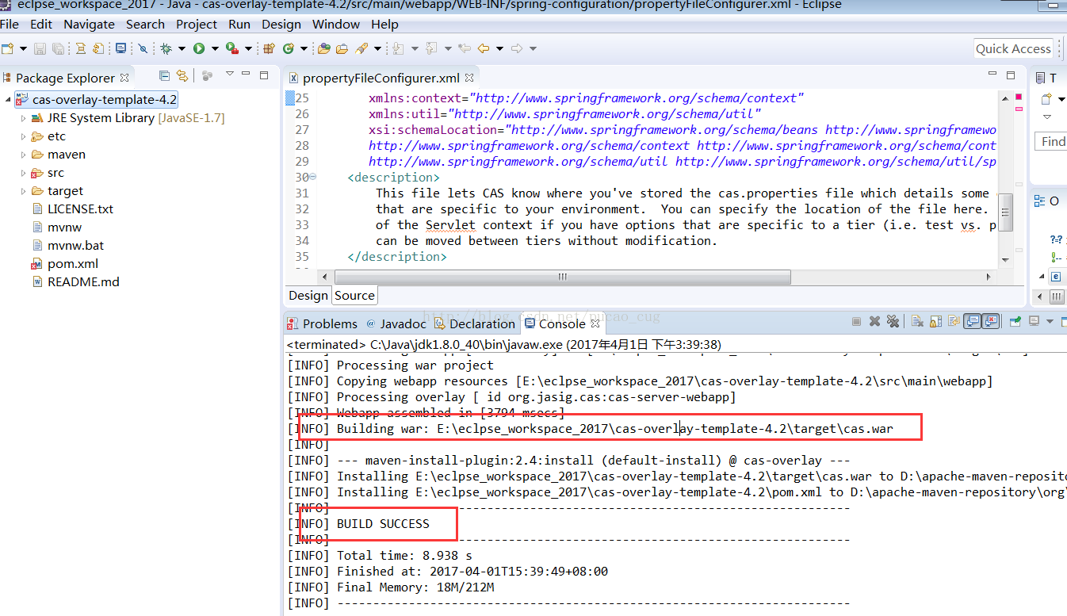The image size is (1067, 616).
Task: Switch editor to Design tab
Action: [x=308, y=295]
